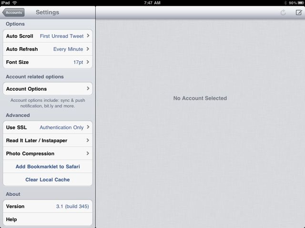Screen dimensions: 305x228
Task: Tap the 'No Account Selected' message
Action: 200,98
